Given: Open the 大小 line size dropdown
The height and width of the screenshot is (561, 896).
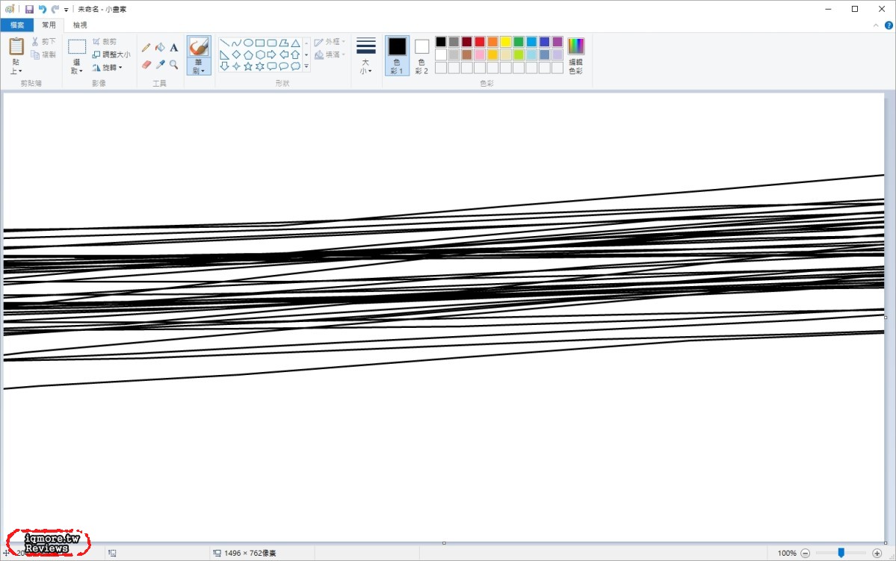Looking at the screenshot, I should tap(365, 57).
